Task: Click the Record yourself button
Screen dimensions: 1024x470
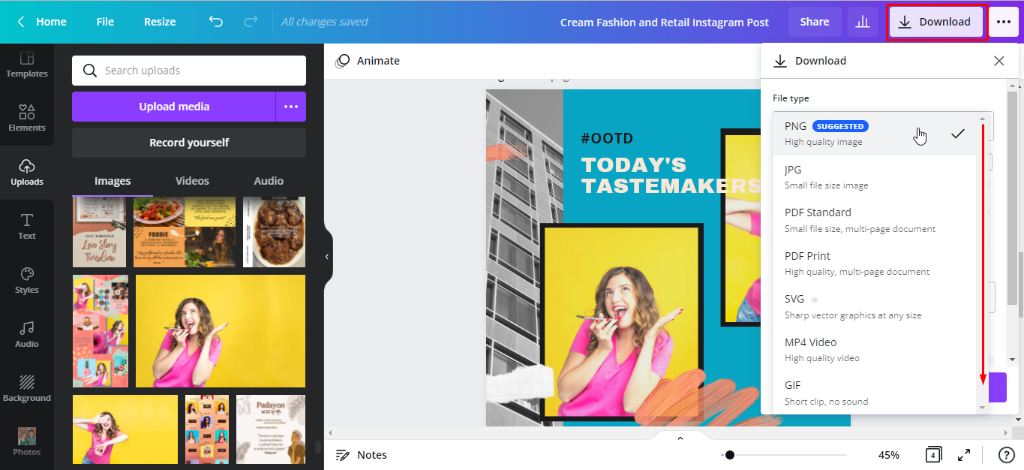Action: (189, 143)
